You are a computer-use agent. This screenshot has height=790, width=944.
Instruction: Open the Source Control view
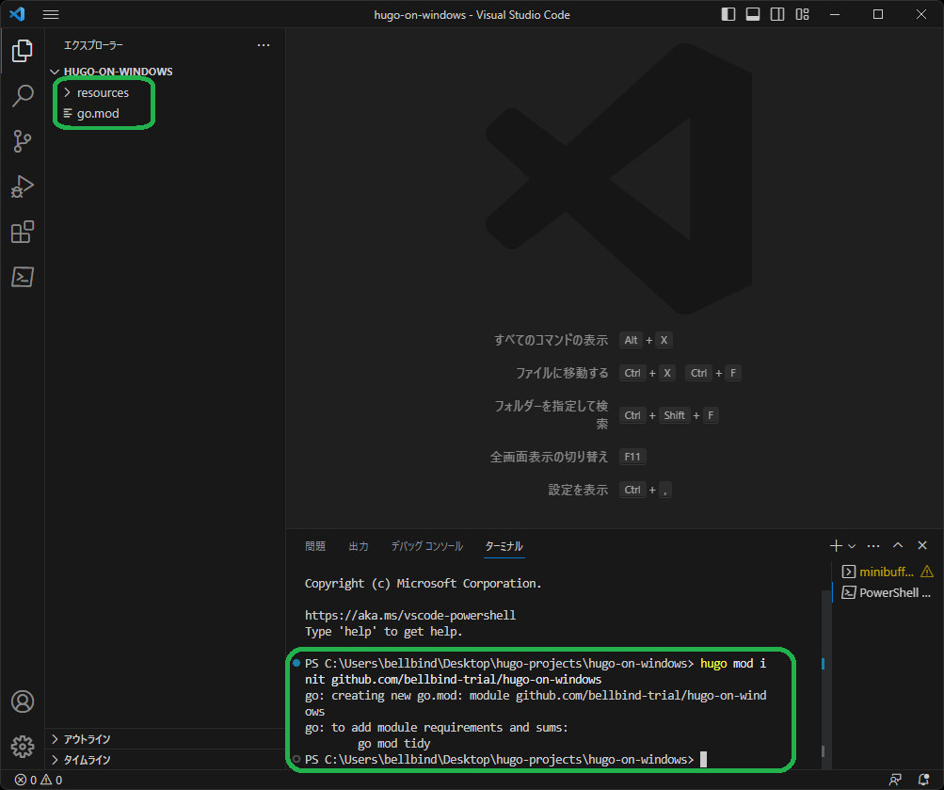(x=23, y=141)
